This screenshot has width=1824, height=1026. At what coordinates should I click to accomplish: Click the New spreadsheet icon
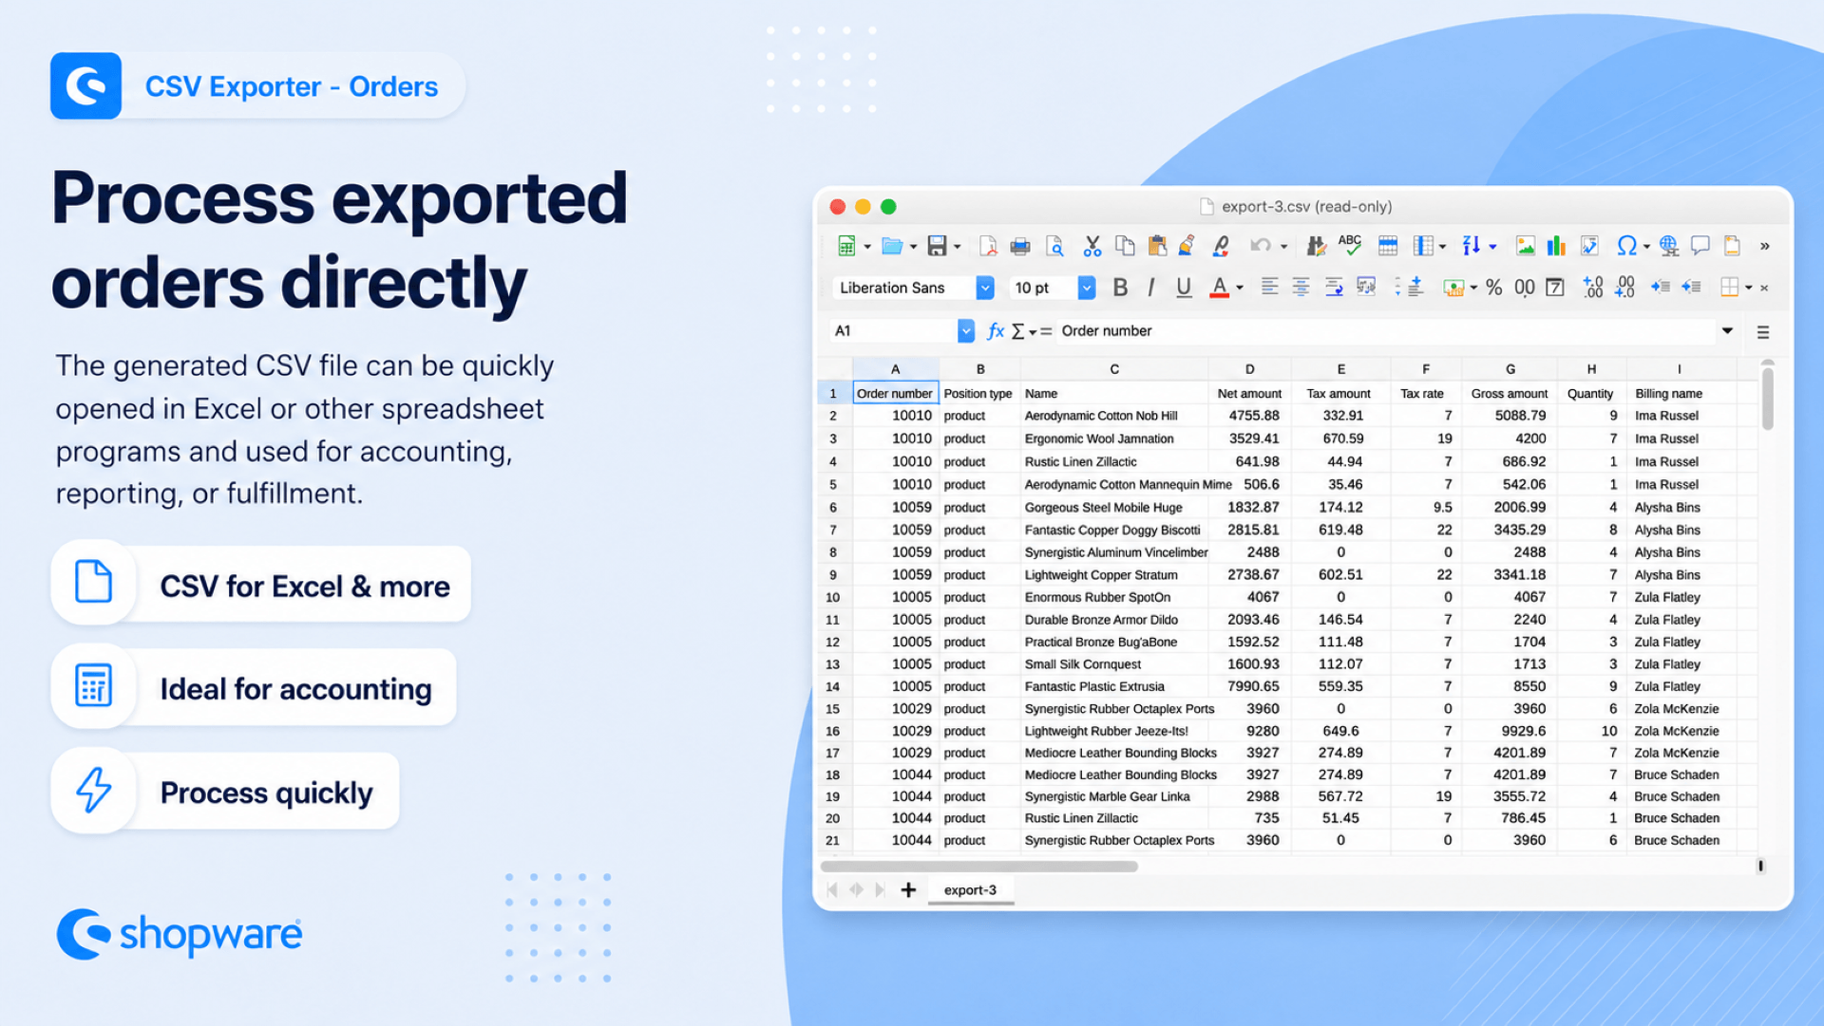pos(845,247)
